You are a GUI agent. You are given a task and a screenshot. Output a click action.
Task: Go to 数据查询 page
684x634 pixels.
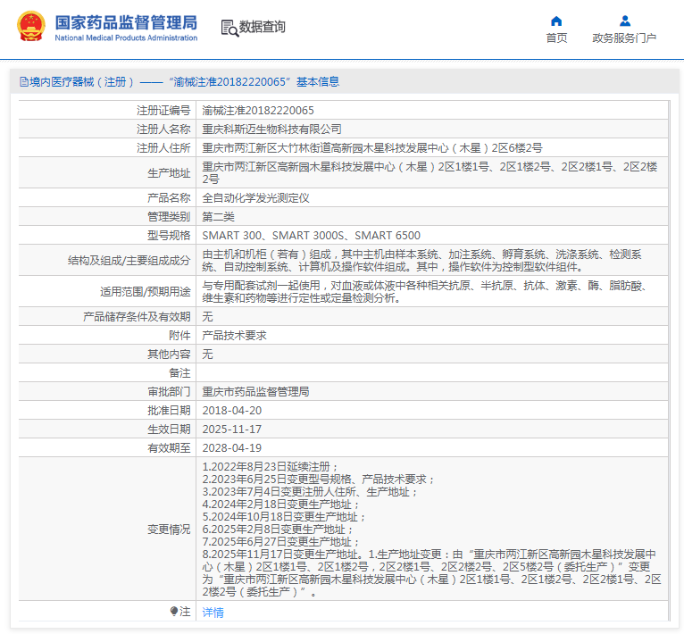click(x=263, y=27)
